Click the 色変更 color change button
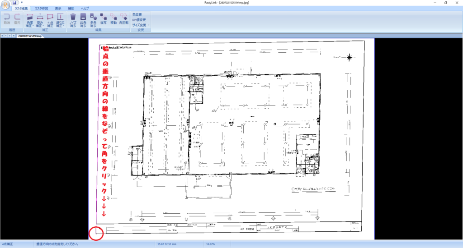Viewport: 463px width, 248px height. [x=137, y=14]
